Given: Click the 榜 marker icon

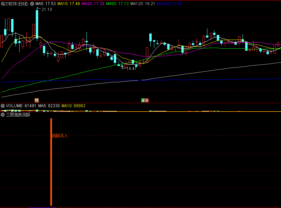Looking at the screenshot, I should [x=36, y=100].
